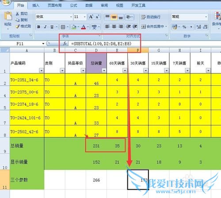
Task: Center text horizontally
Action: pos(114,27)
